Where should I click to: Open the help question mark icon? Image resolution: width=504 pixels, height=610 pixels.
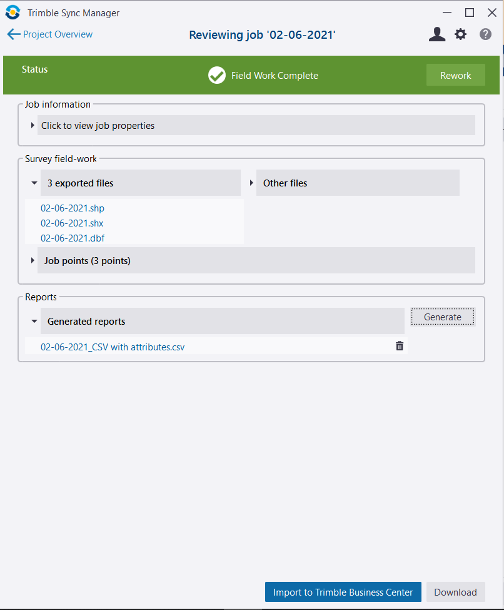coord(485,34)
